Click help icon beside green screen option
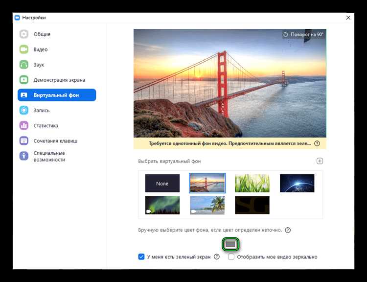 [x=217, y=257]
